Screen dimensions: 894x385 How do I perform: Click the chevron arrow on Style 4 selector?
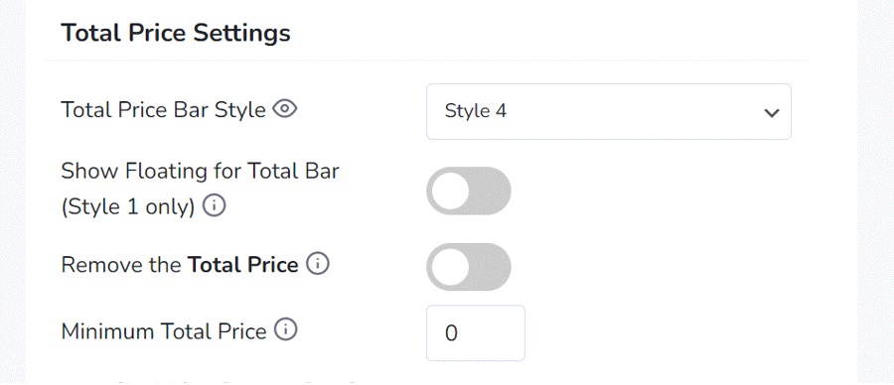pyautogui.click(x=772, y=112)
